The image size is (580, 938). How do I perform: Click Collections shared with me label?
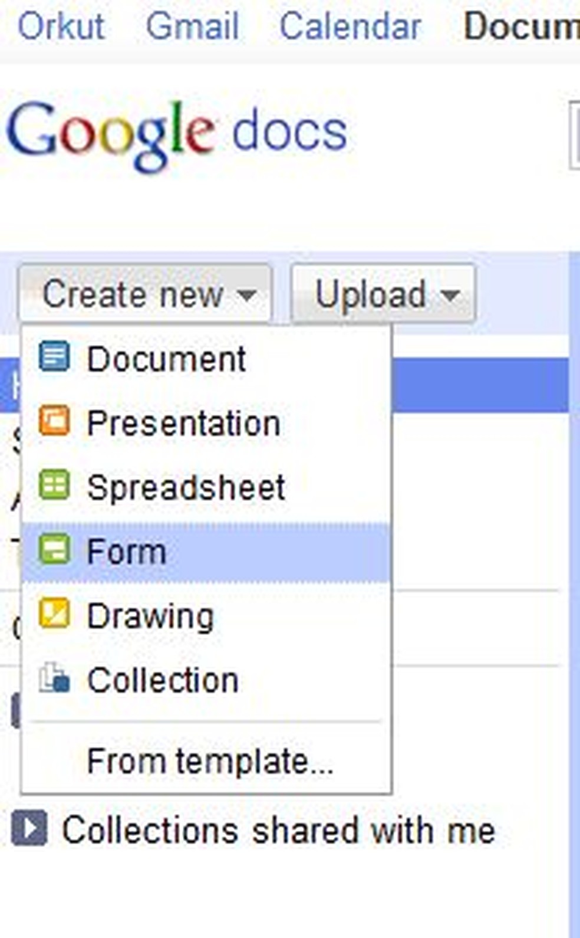point(278,830)
